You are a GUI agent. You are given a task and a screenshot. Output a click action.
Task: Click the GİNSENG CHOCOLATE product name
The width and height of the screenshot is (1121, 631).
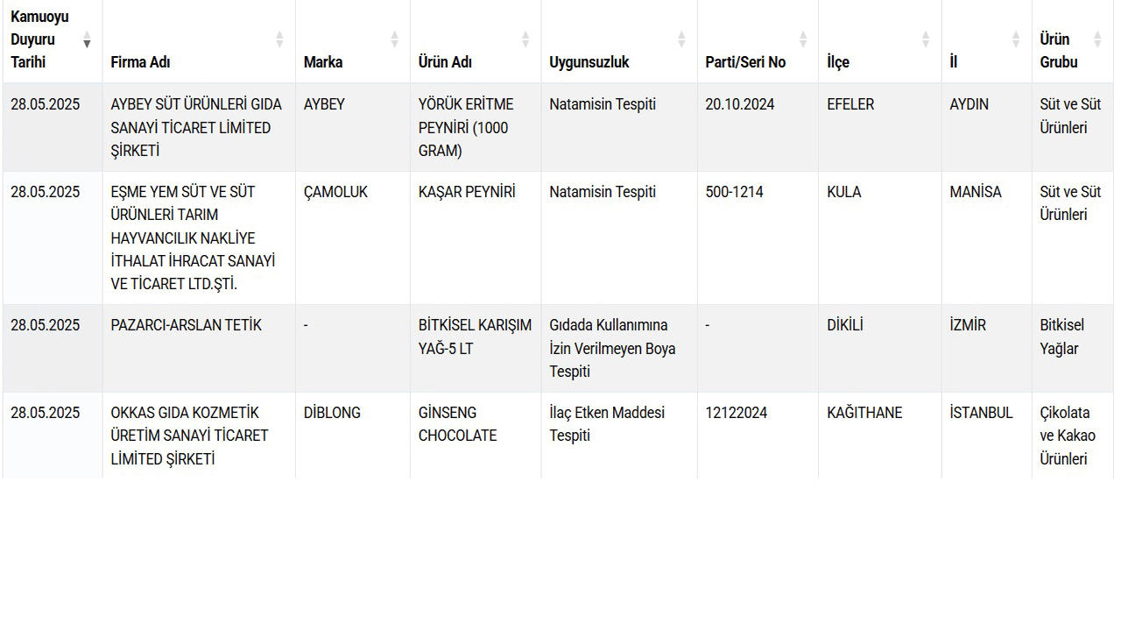457,424
